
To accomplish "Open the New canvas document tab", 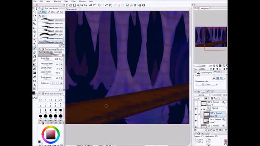I will (71, 9).
